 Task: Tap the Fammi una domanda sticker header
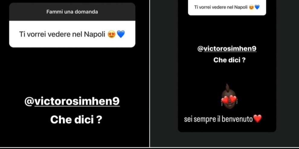(x=72, y=12)
